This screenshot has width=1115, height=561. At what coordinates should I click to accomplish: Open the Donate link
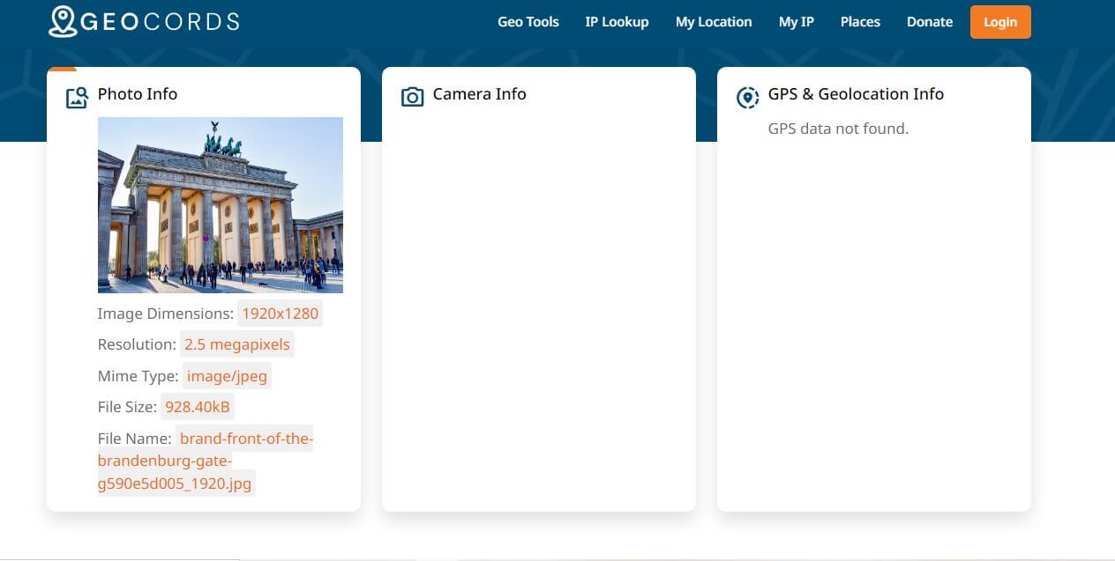pyautogui.click(x=929, y=22)
